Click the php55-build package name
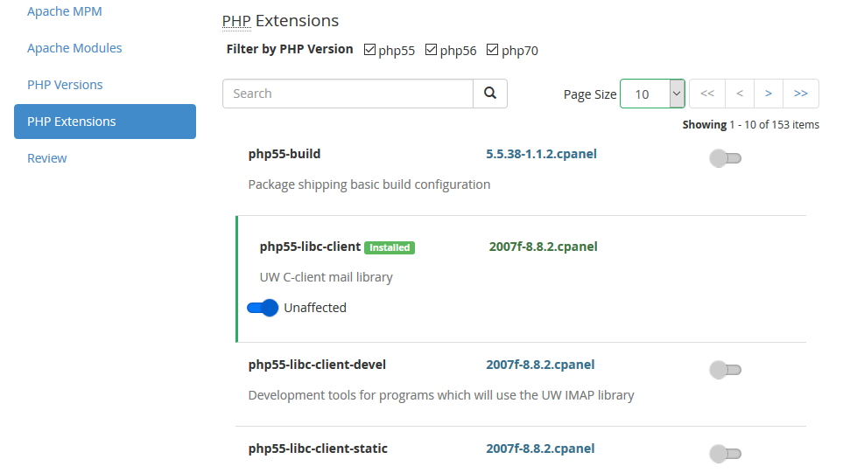Image resolution: width=850 pixels, height=473 pixels. 284,154
